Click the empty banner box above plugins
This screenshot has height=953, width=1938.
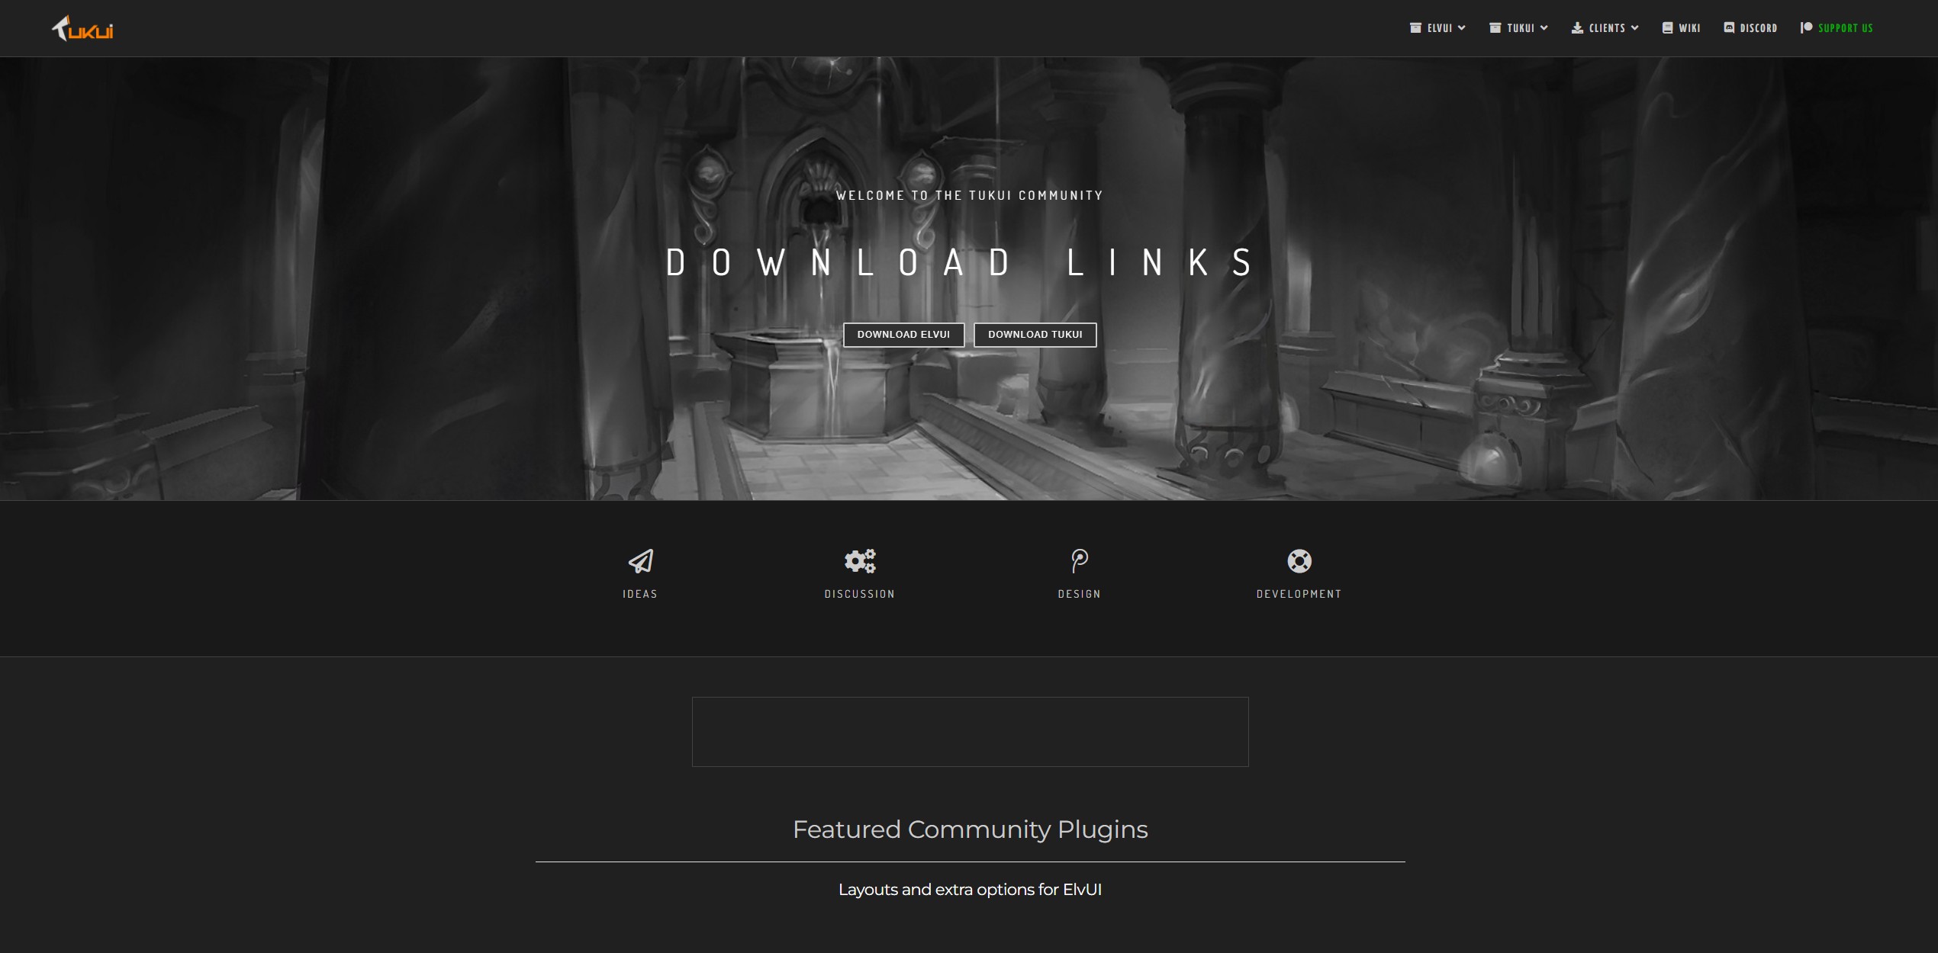click(970, 731)
